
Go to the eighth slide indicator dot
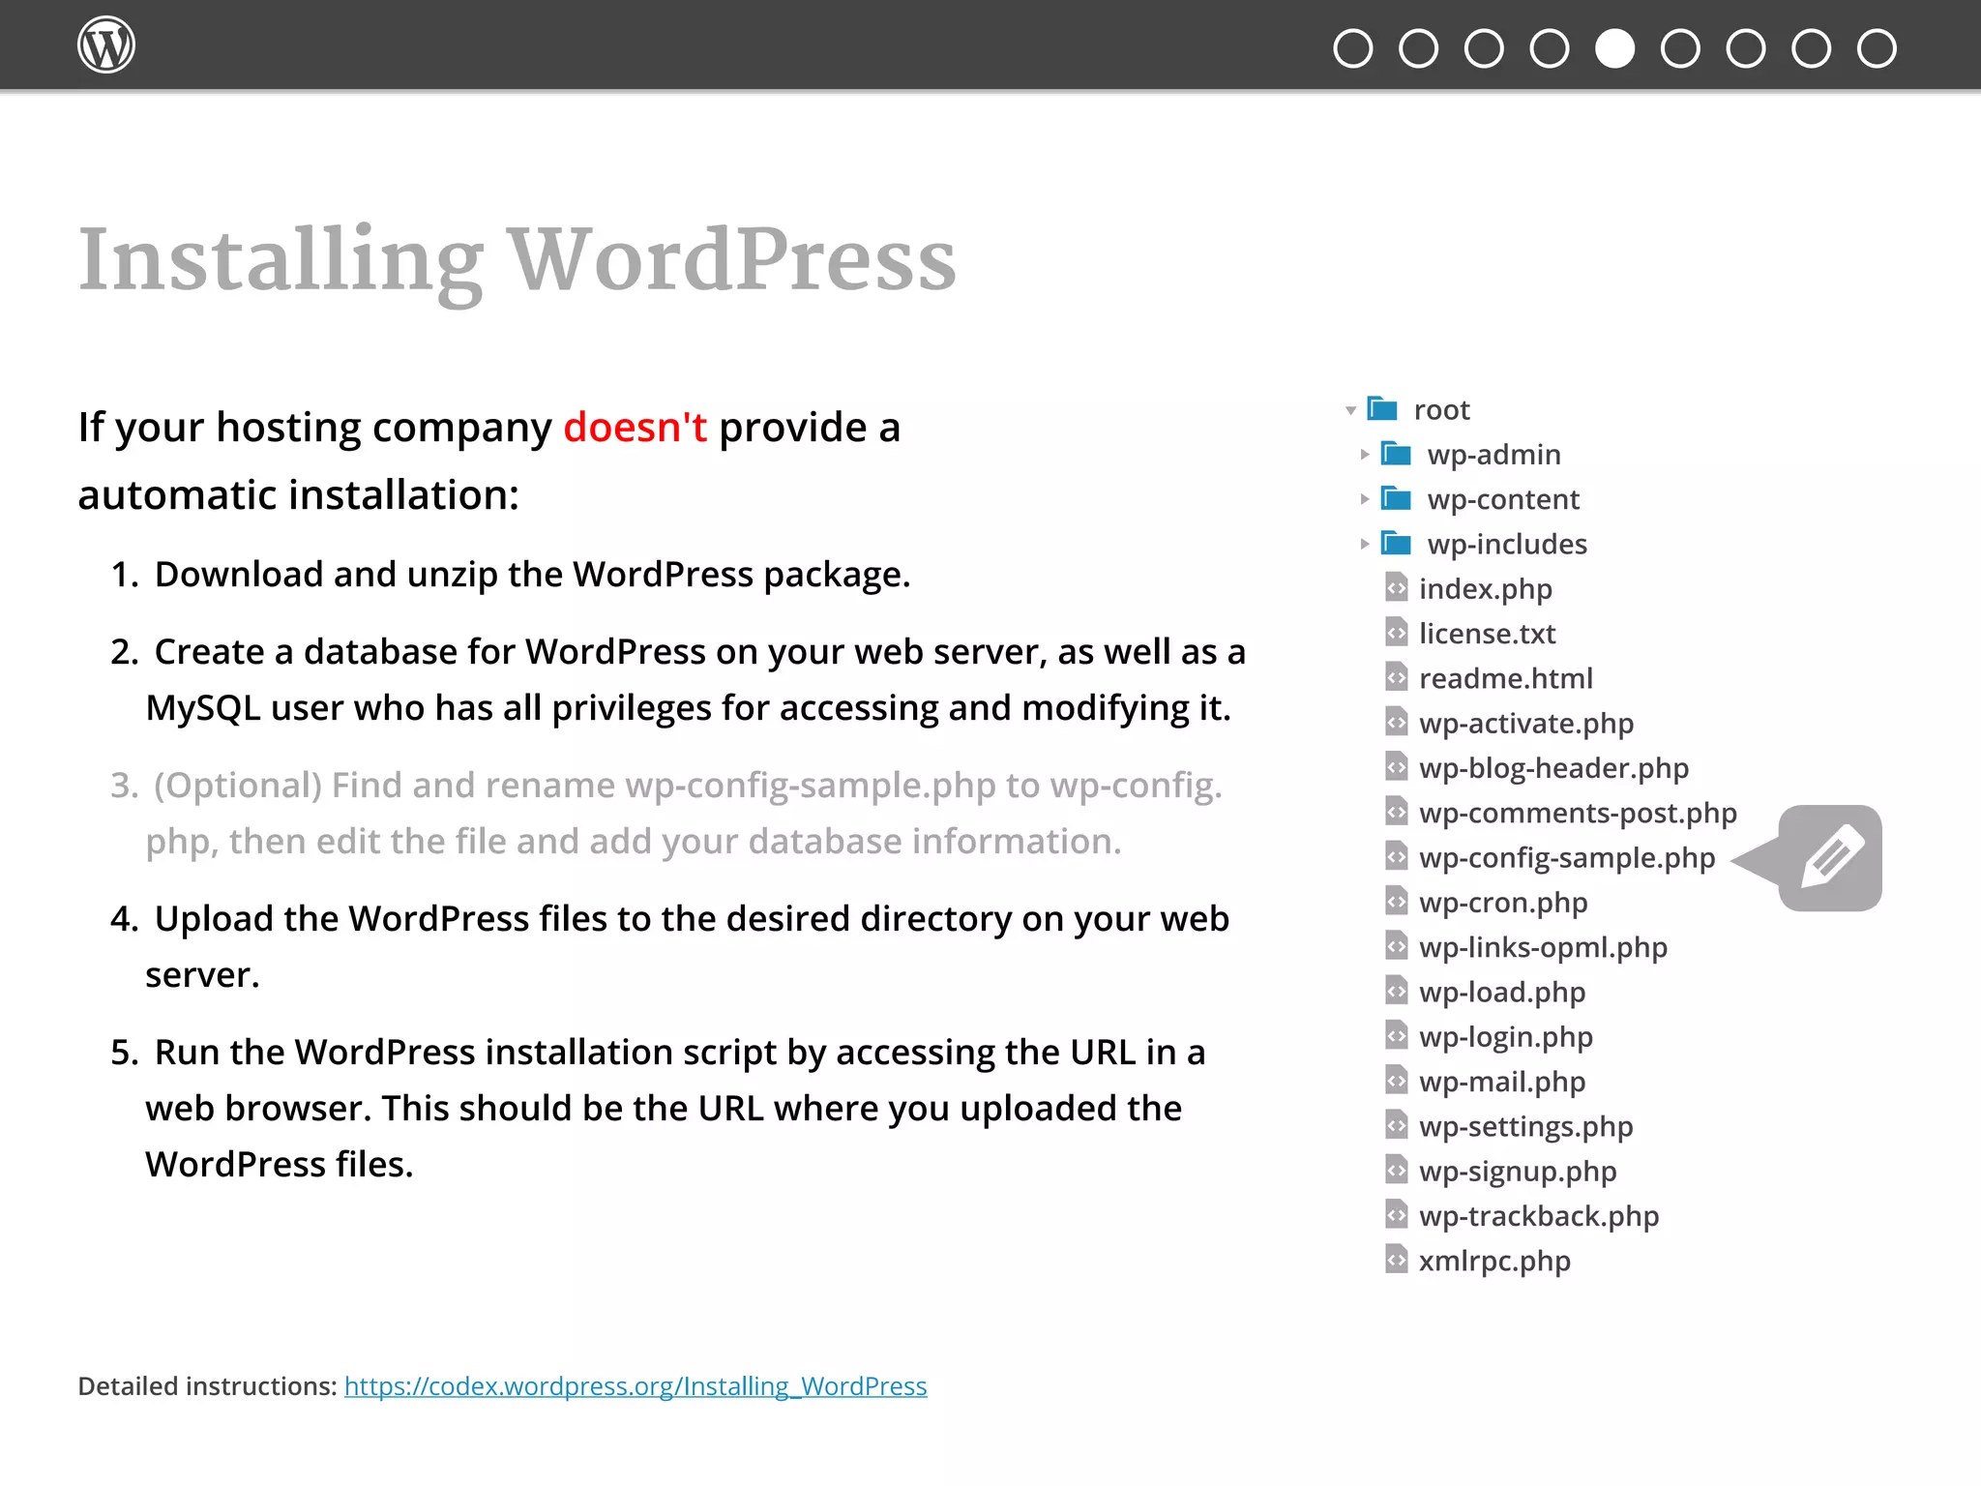tap(1811, 48)
